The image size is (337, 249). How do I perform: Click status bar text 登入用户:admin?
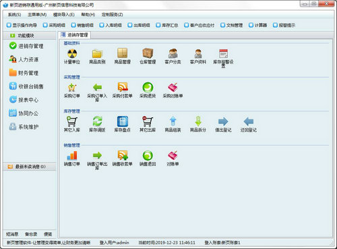(115, 243)
